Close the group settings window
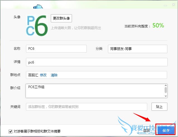The image size is (178, 137). [x=174, y=5]
